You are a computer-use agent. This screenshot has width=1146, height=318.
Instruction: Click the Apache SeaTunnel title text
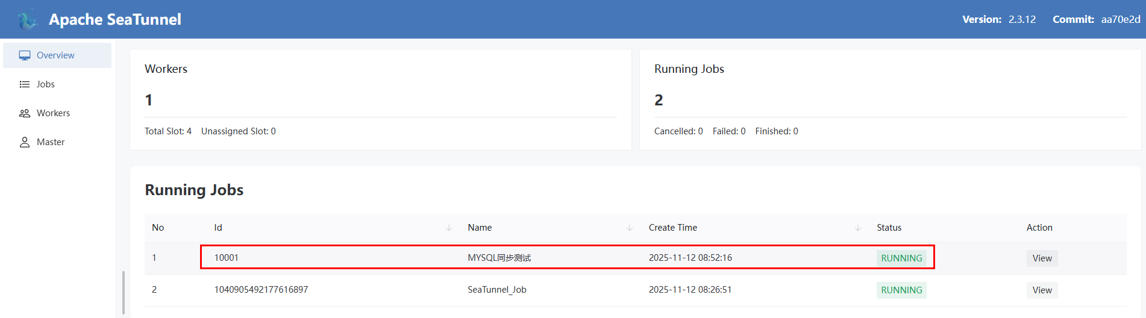click(115, 19)
